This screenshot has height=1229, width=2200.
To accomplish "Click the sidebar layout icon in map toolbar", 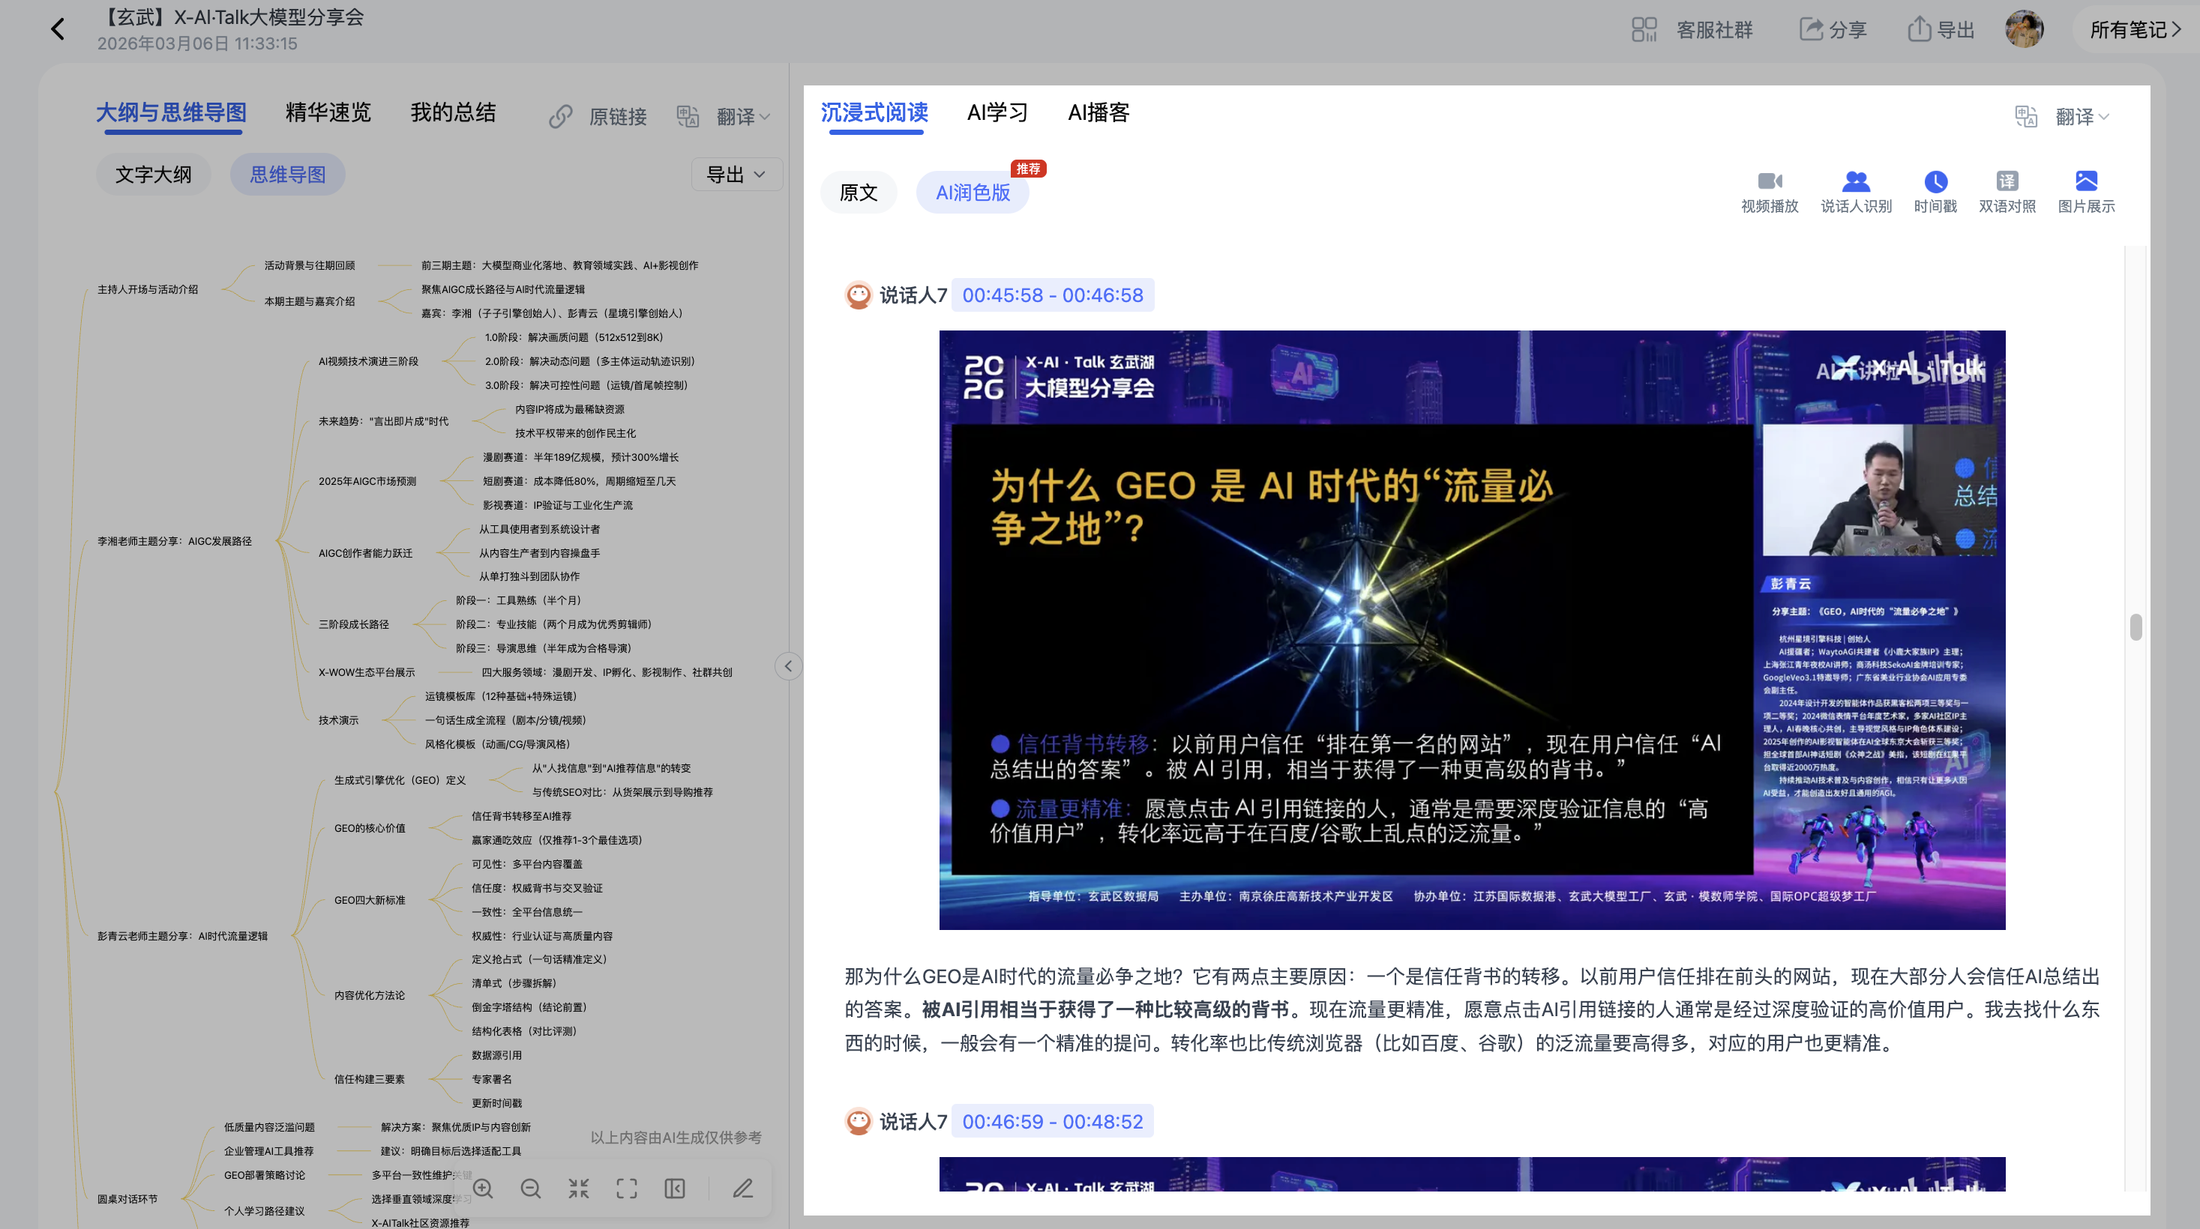I will [675, 1189].
